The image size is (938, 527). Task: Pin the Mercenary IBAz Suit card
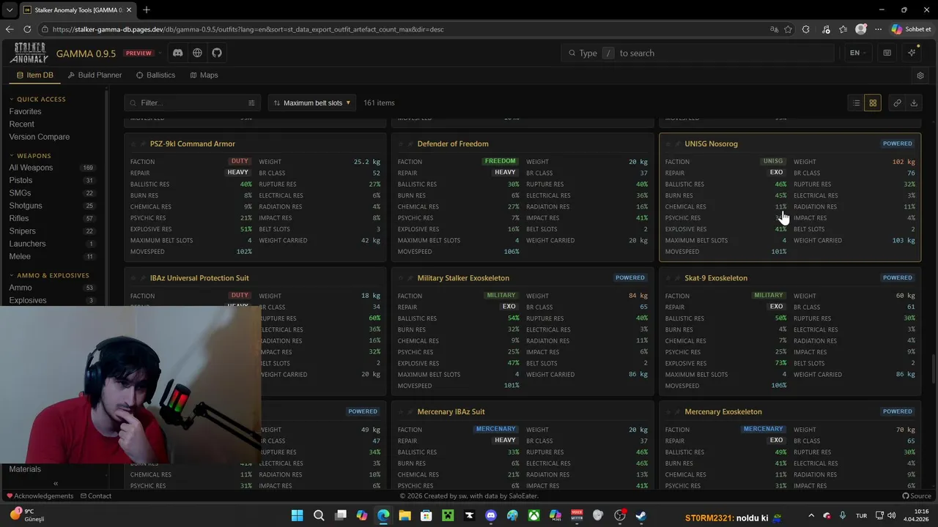(x=410, y=412)
